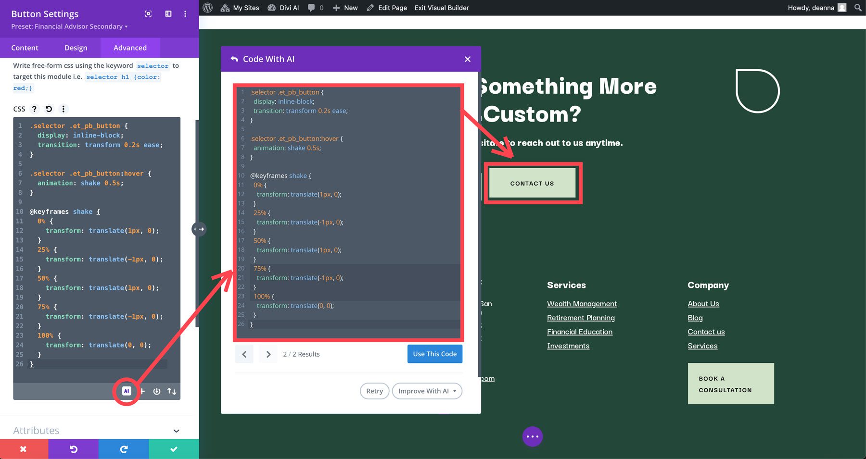Go back from Code With AI
This screenshot has height=459, width=866.
coord(234,59)
